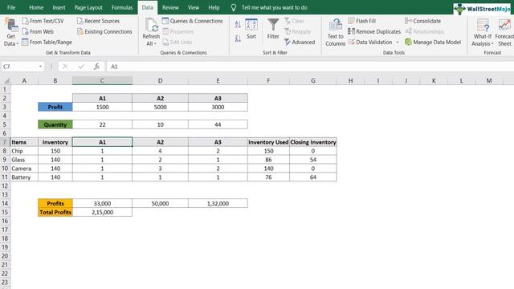514x289 pixels.
Task: Import data From Web
Action: click(x=38, y=31)
